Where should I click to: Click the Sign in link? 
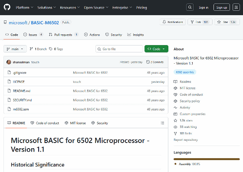point(204,7)
